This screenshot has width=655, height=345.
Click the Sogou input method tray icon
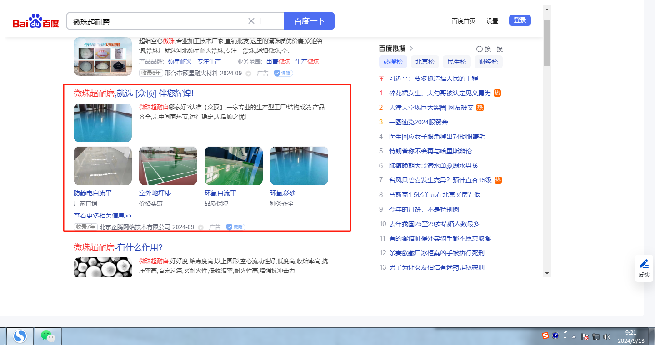[545, 336]
